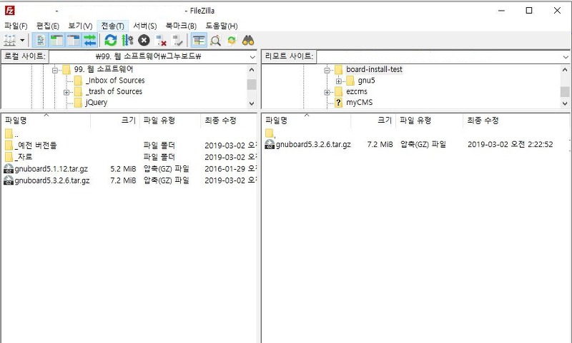Open the Site Manager dropdown arrow
Screen dimensions: 572x343
coord(23,41)
